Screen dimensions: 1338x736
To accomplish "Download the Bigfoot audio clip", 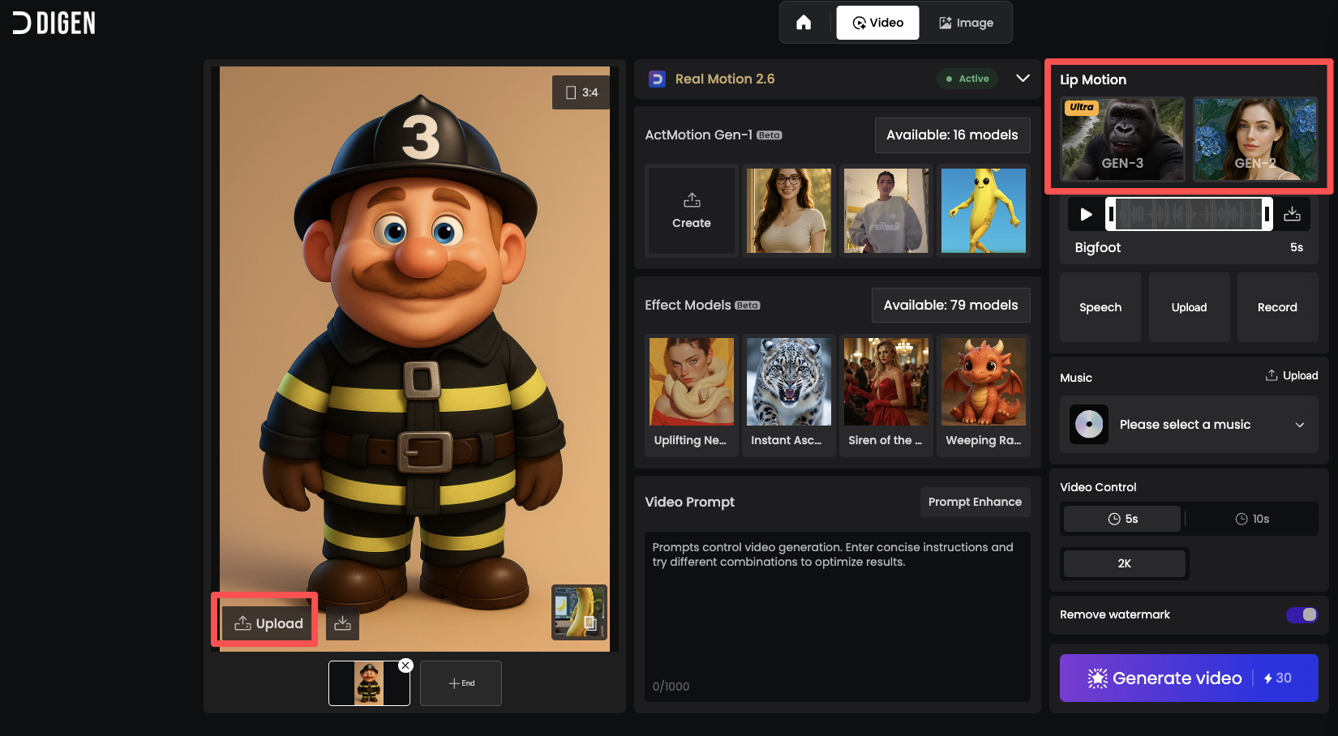I will (x=1292, y=214).
